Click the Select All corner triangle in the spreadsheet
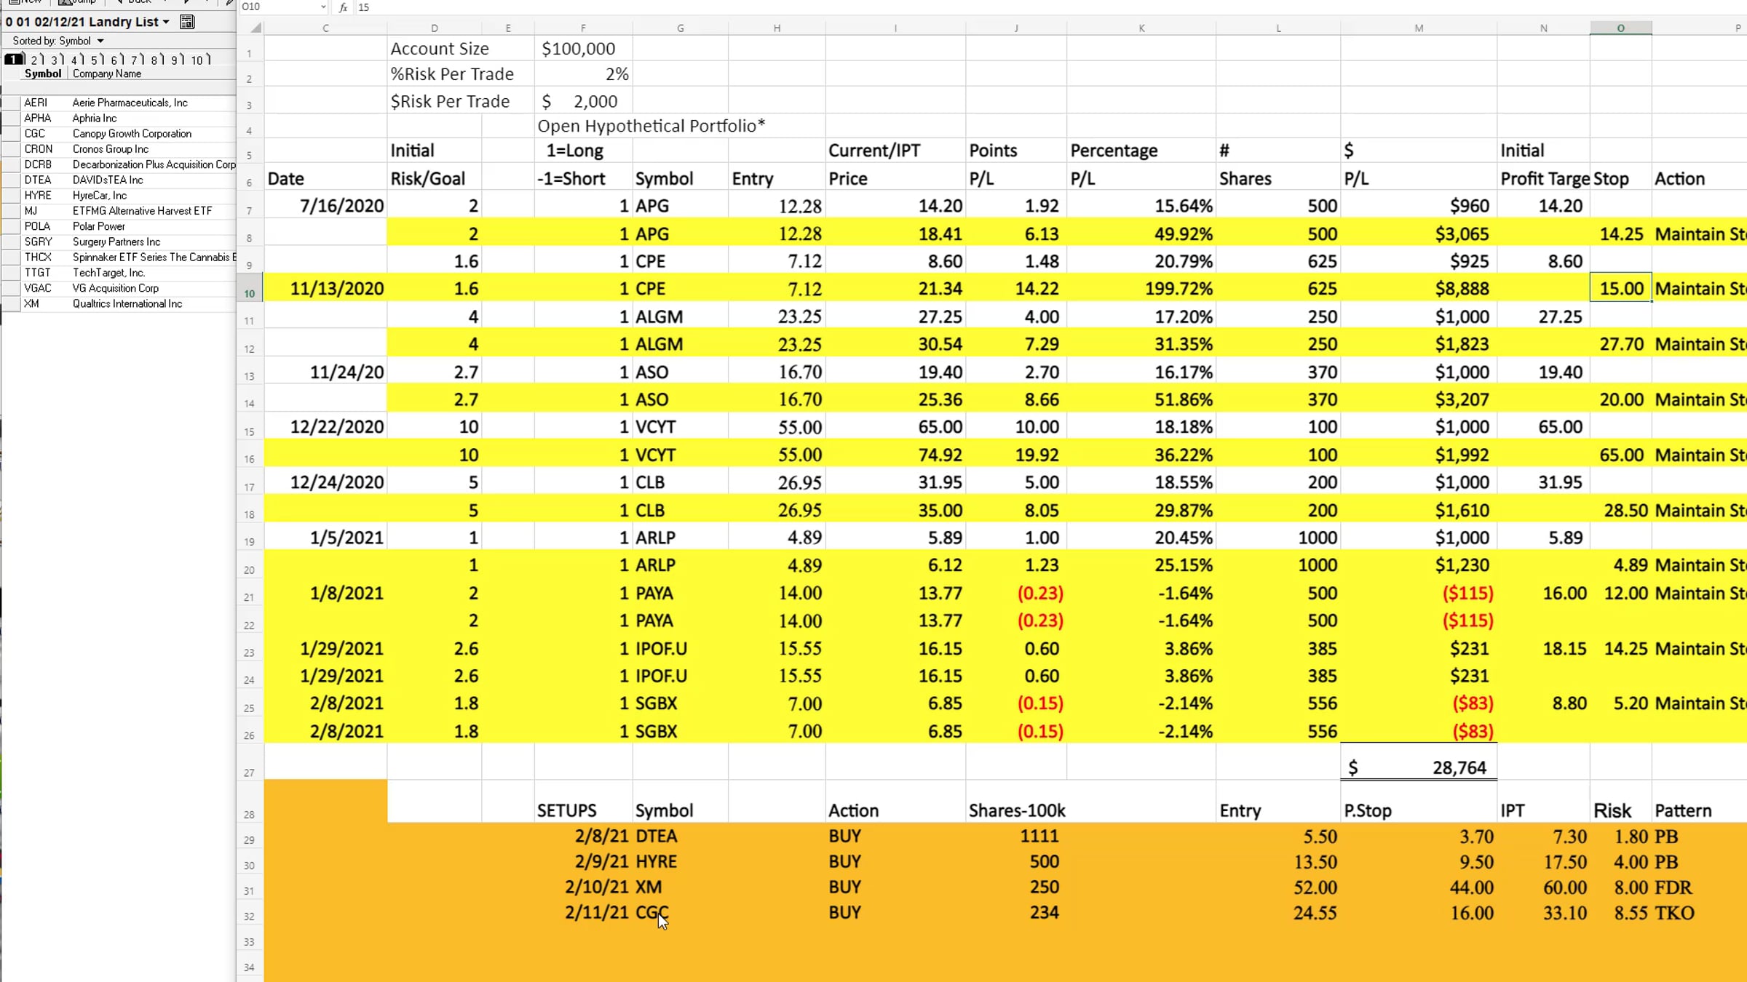1747x982 pixels. [255, 28]
